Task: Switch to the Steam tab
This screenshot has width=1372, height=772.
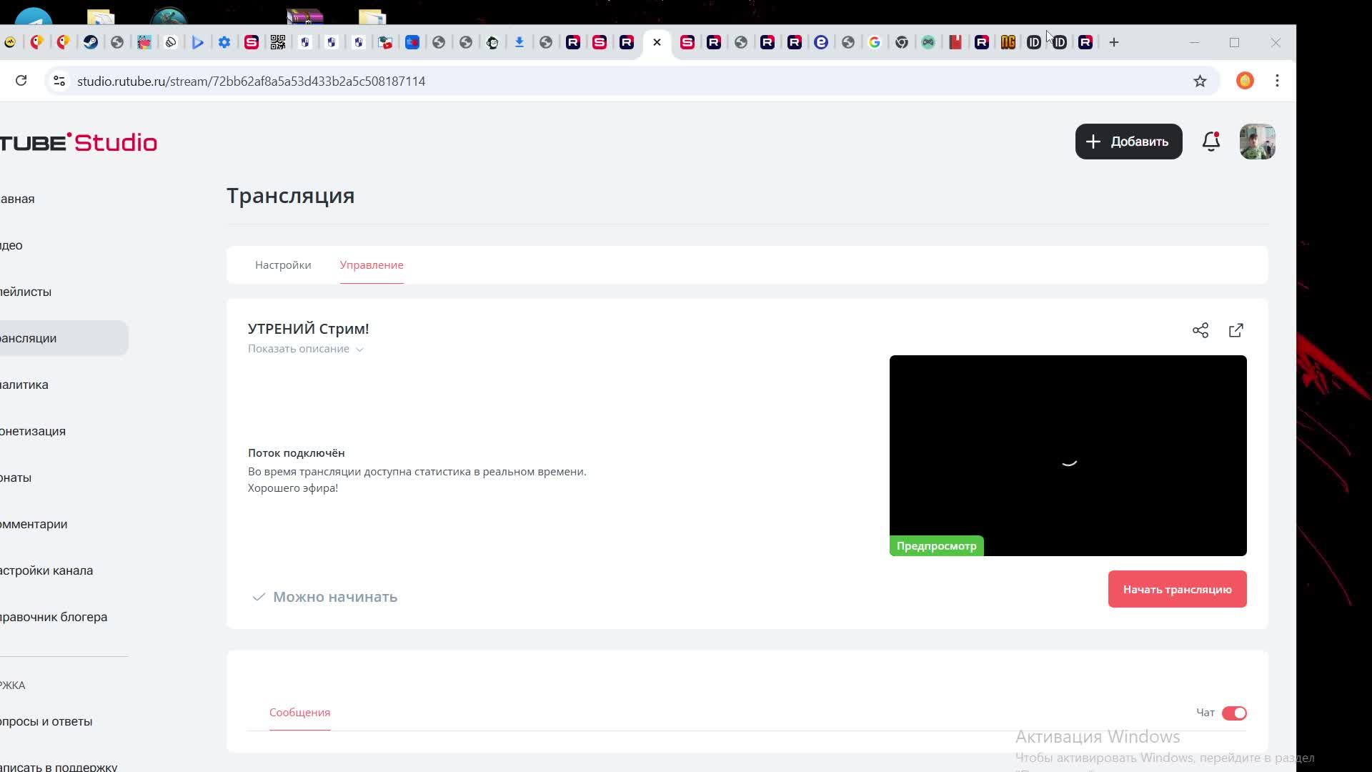Action: click(x=91, y=42)
